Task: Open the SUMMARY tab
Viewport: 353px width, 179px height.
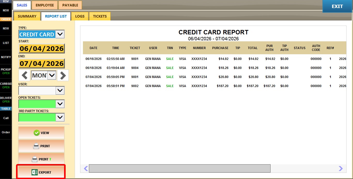Action: click(x=27, y=16)
